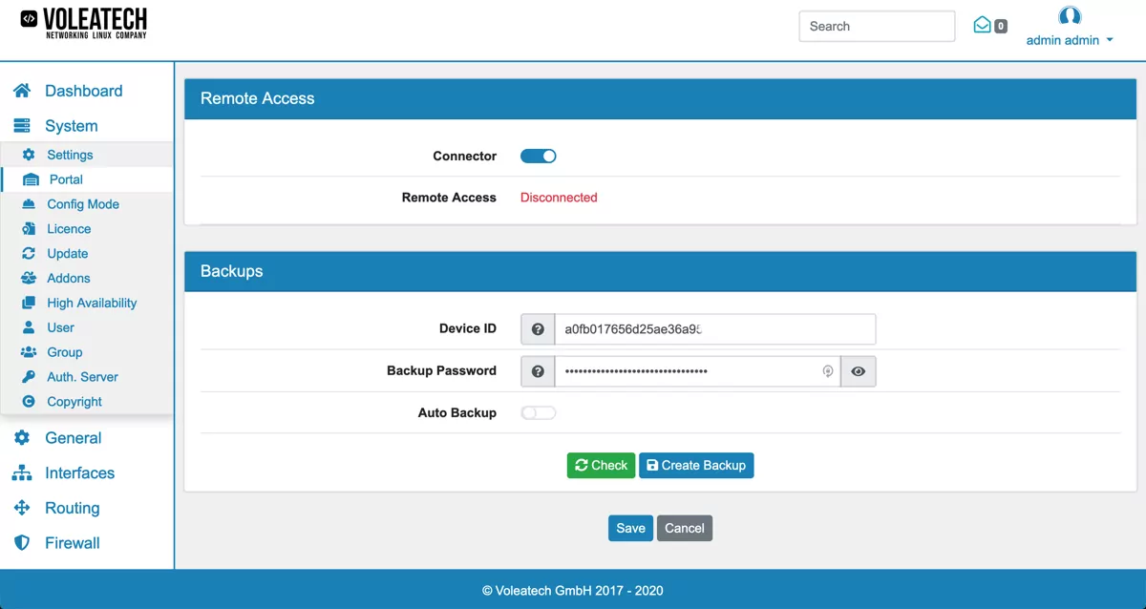
Task: Click the Dashboard home icon in sidebar
Action: coord(22,91)
